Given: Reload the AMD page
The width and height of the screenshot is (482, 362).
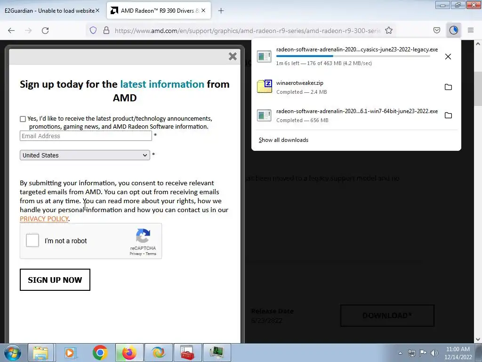Looking at the screenshot, I should tap(45, 31).
